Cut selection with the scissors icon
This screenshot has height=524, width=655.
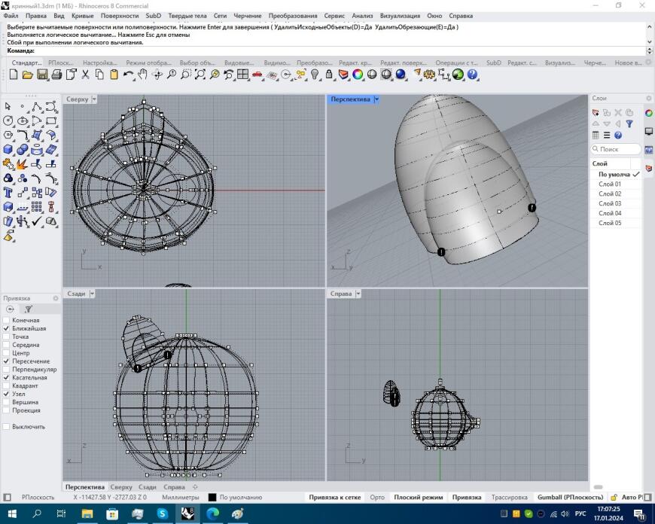(85, 75)
